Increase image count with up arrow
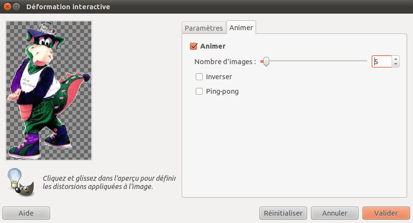The image size is (413, 223). [396, 59]
